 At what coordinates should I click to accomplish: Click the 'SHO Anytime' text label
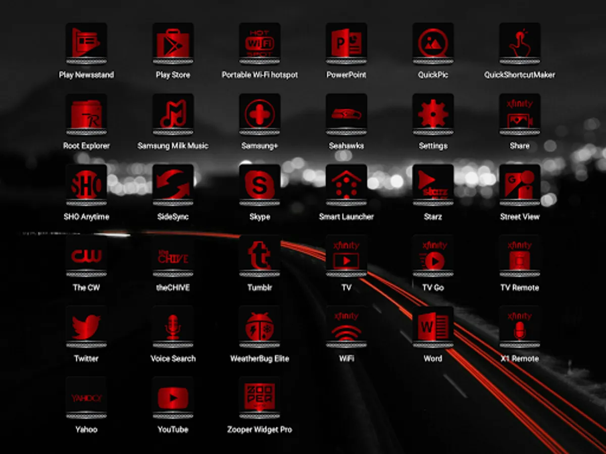[86, 217]
